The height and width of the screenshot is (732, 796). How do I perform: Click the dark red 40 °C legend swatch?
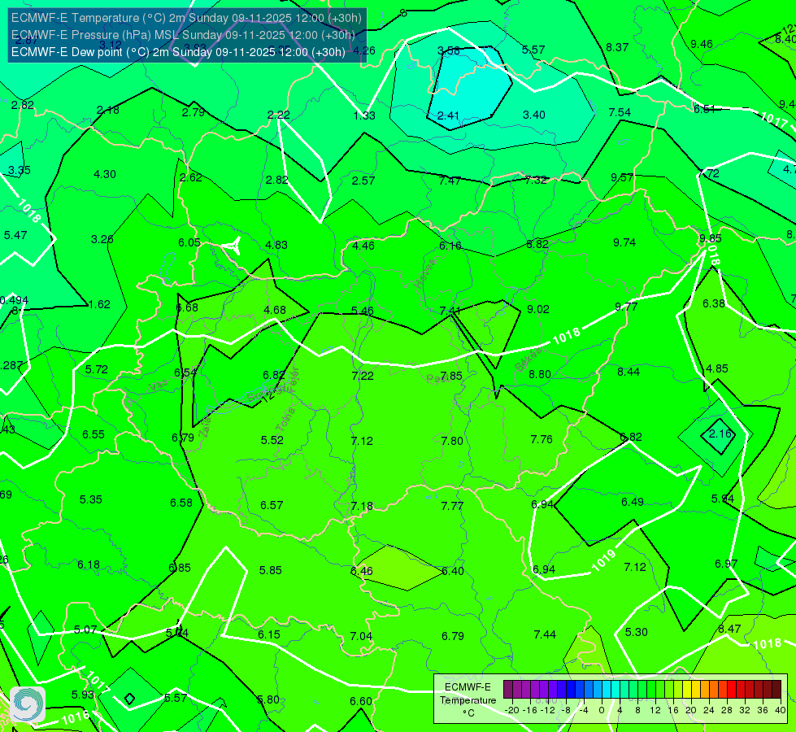(776, 690)
